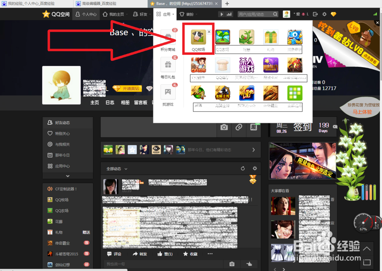Click the logout exit icon in top bar

315,14
